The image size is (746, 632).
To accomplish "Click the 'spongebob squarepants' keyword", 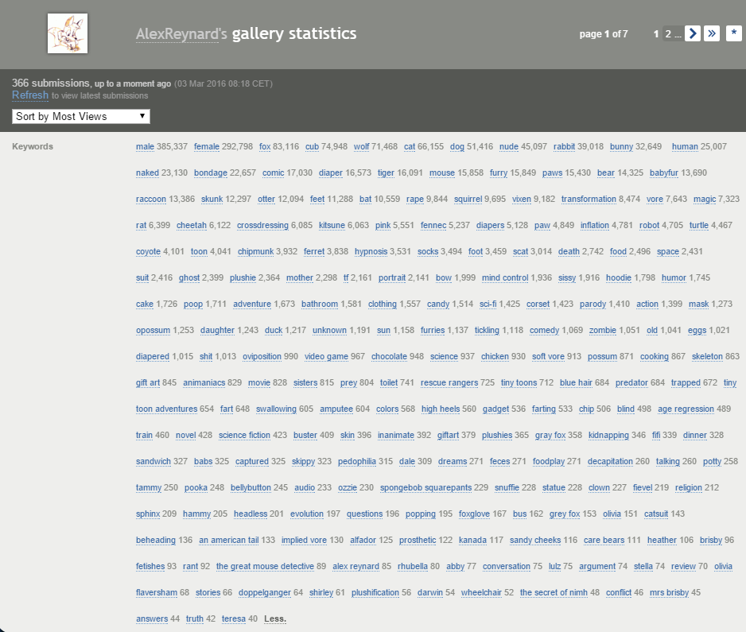I will point(425,487).
